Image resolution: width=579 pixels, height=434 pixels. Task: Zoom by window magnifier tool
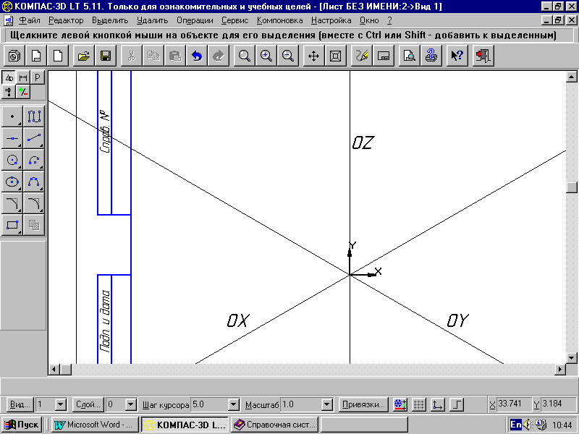click(244, 56)
